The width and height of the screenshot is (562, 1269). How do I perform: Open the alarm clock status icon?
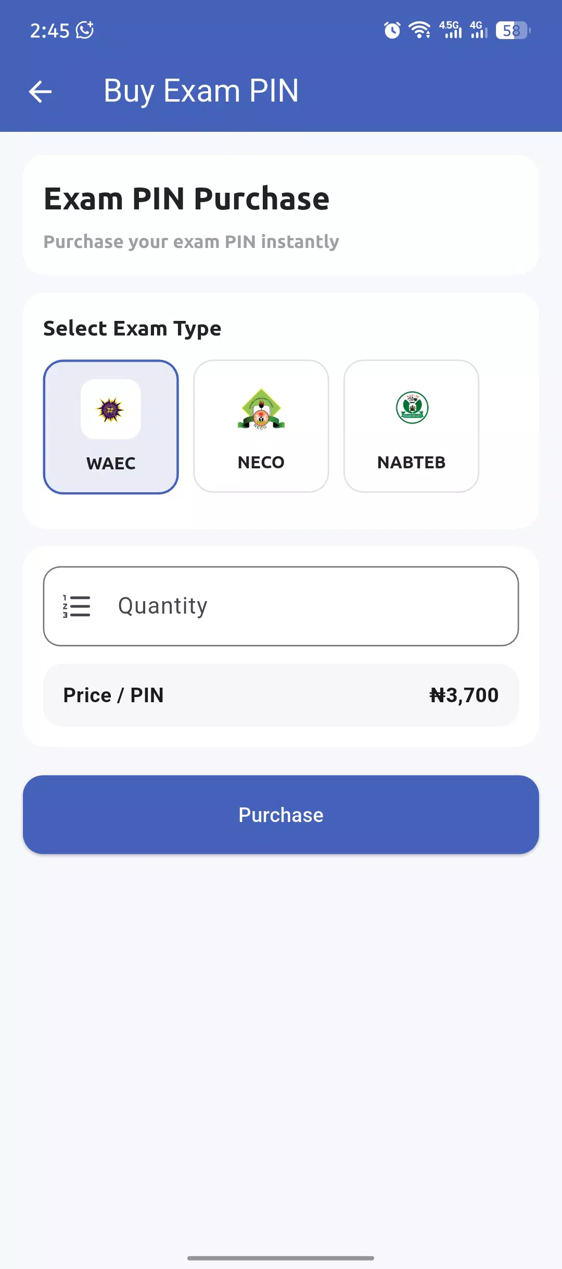pyautogui.click(x=392, y=30)
